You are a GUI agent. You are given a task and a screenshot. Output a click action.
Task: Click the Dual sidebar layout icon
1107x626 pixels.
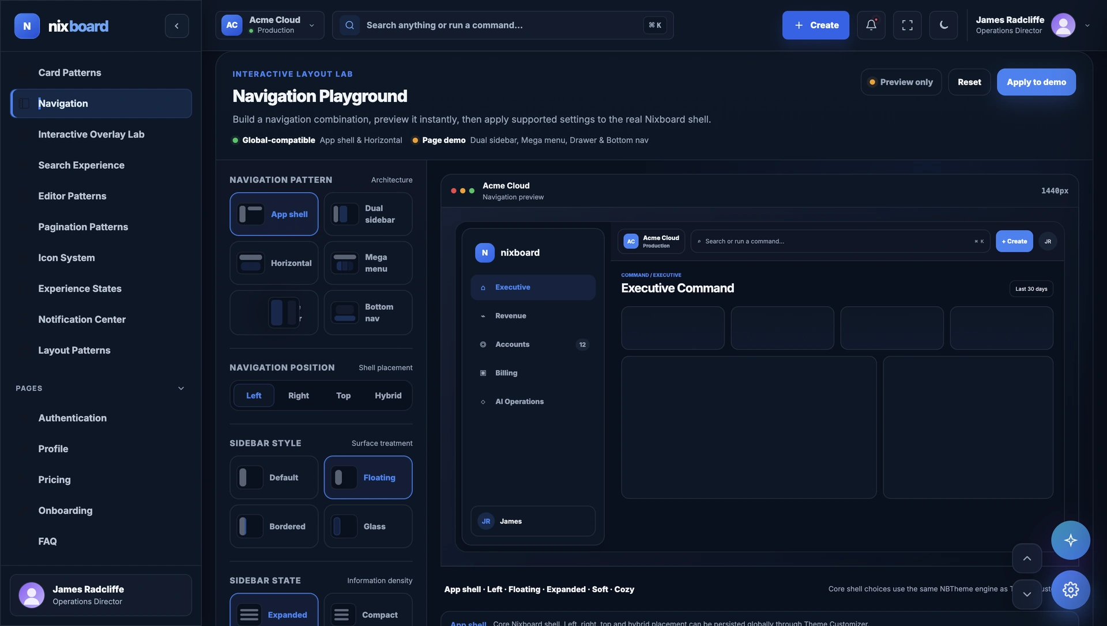[345, 214]
